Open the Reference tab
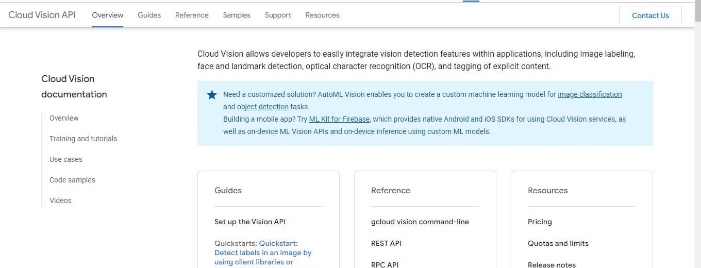701x268 pixels. point(192,15)
